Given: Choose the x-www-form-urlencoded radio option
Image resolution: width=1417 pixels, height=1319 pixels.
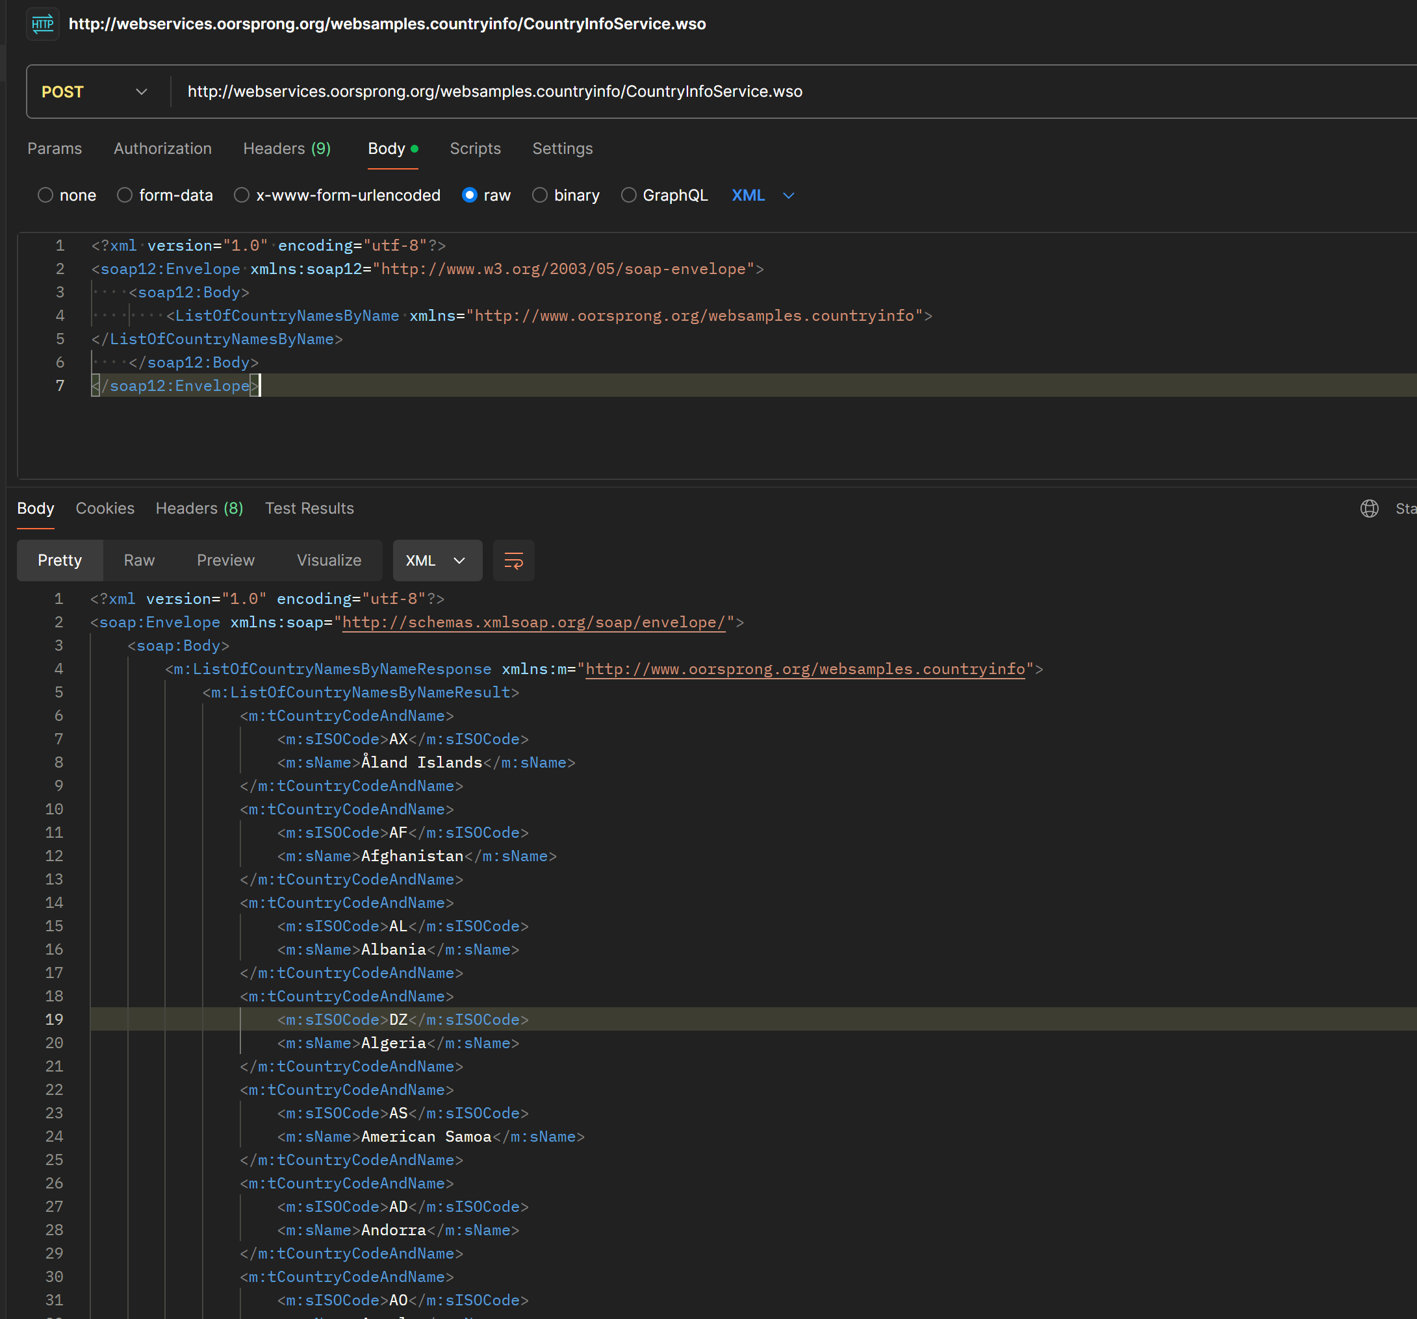Looking at the screenshot, I should 242,195.
